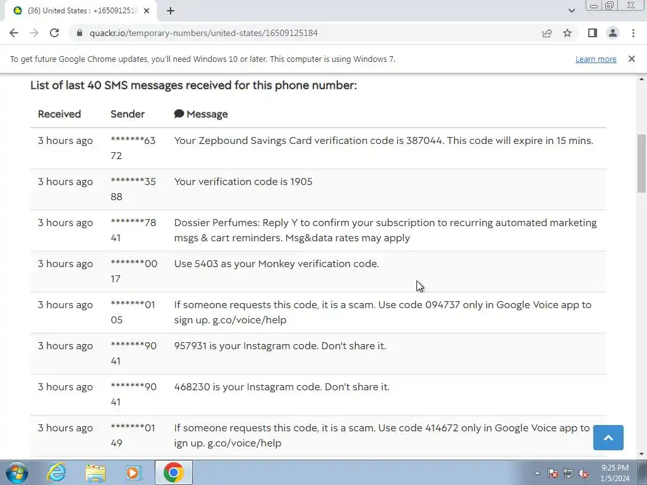
Task: Click '3 hours ago' in the Monkey row
Action: tap(65, 264)
